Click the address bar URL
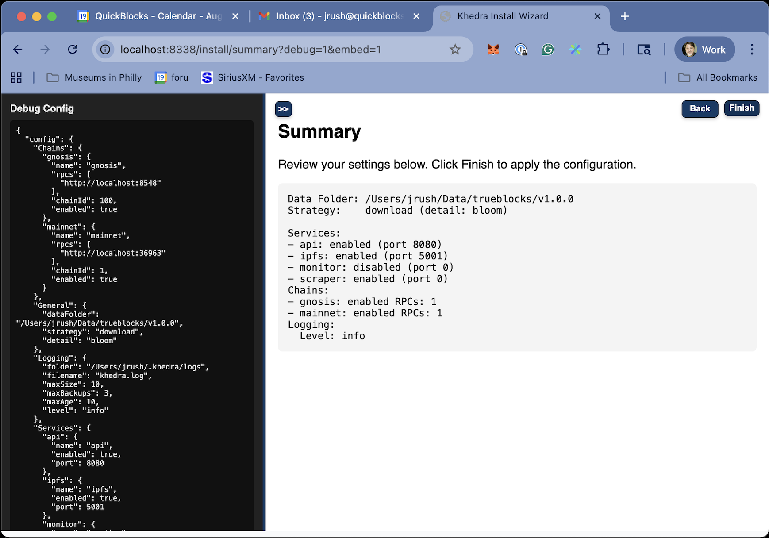The height and width of the screenshot is (538, 769). coord(250,50)
